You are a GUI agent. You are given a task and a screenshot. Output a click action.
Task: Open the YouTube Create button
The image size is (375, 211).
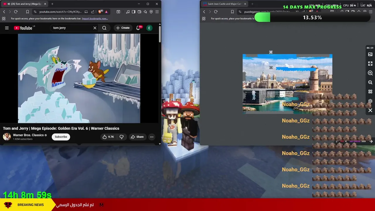pos(122,28)
